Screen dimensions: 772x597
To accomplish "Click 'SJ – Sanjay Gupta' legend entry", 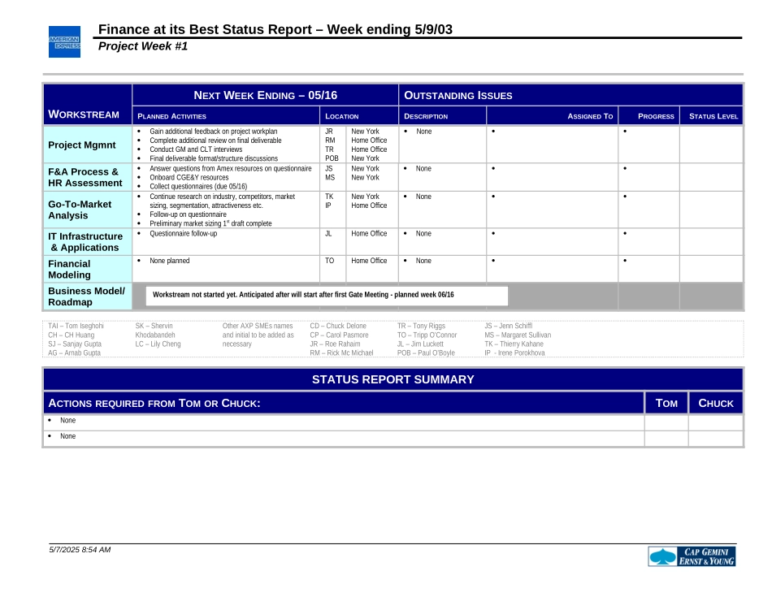I will pos(75,344).
